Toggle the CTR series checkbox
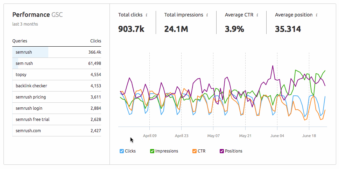The height and width of the screenshot is (169, 339). click(x=195, y=151)
